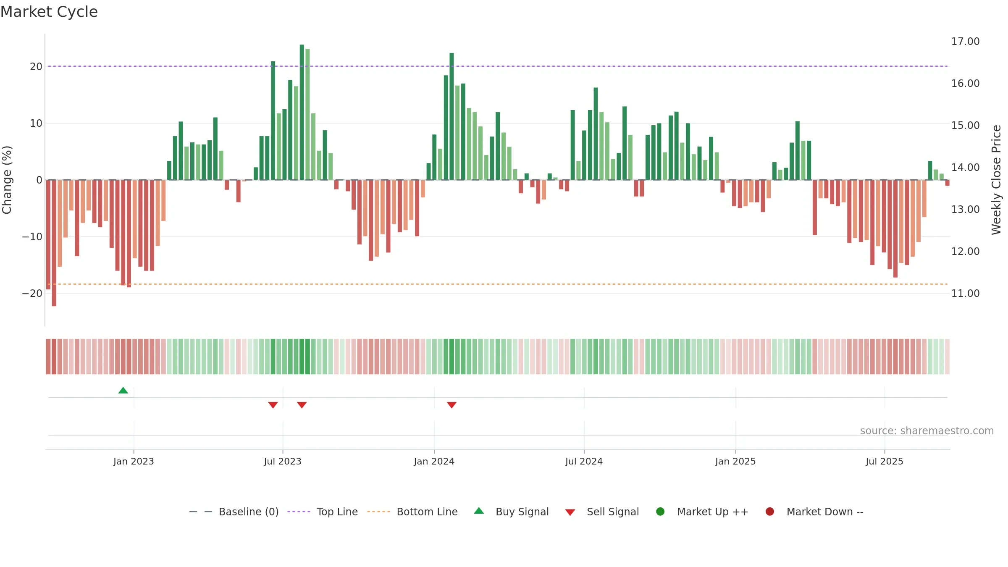1008x567 pixels.
Task: Click the green Buy Signal triangle before Jan 2023
Action: (x=123, y=391)
